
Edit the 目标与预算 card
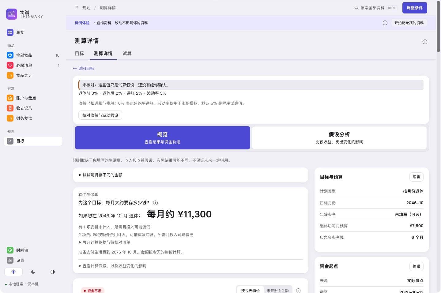(x=417, y=177)
